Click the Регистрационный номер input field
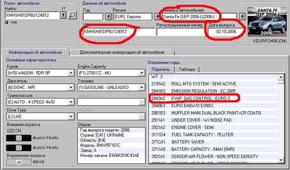This screenshot has width=290, height=170. click(180, 32)
